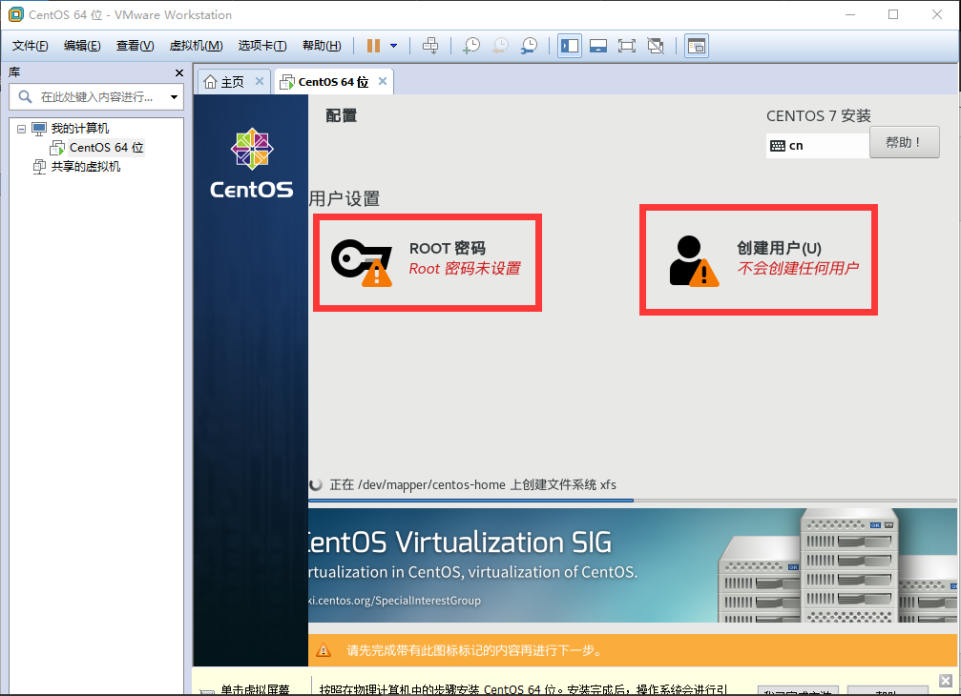
Task: Click the '不会创建任何用户' warning text
Action: point(798,268)
